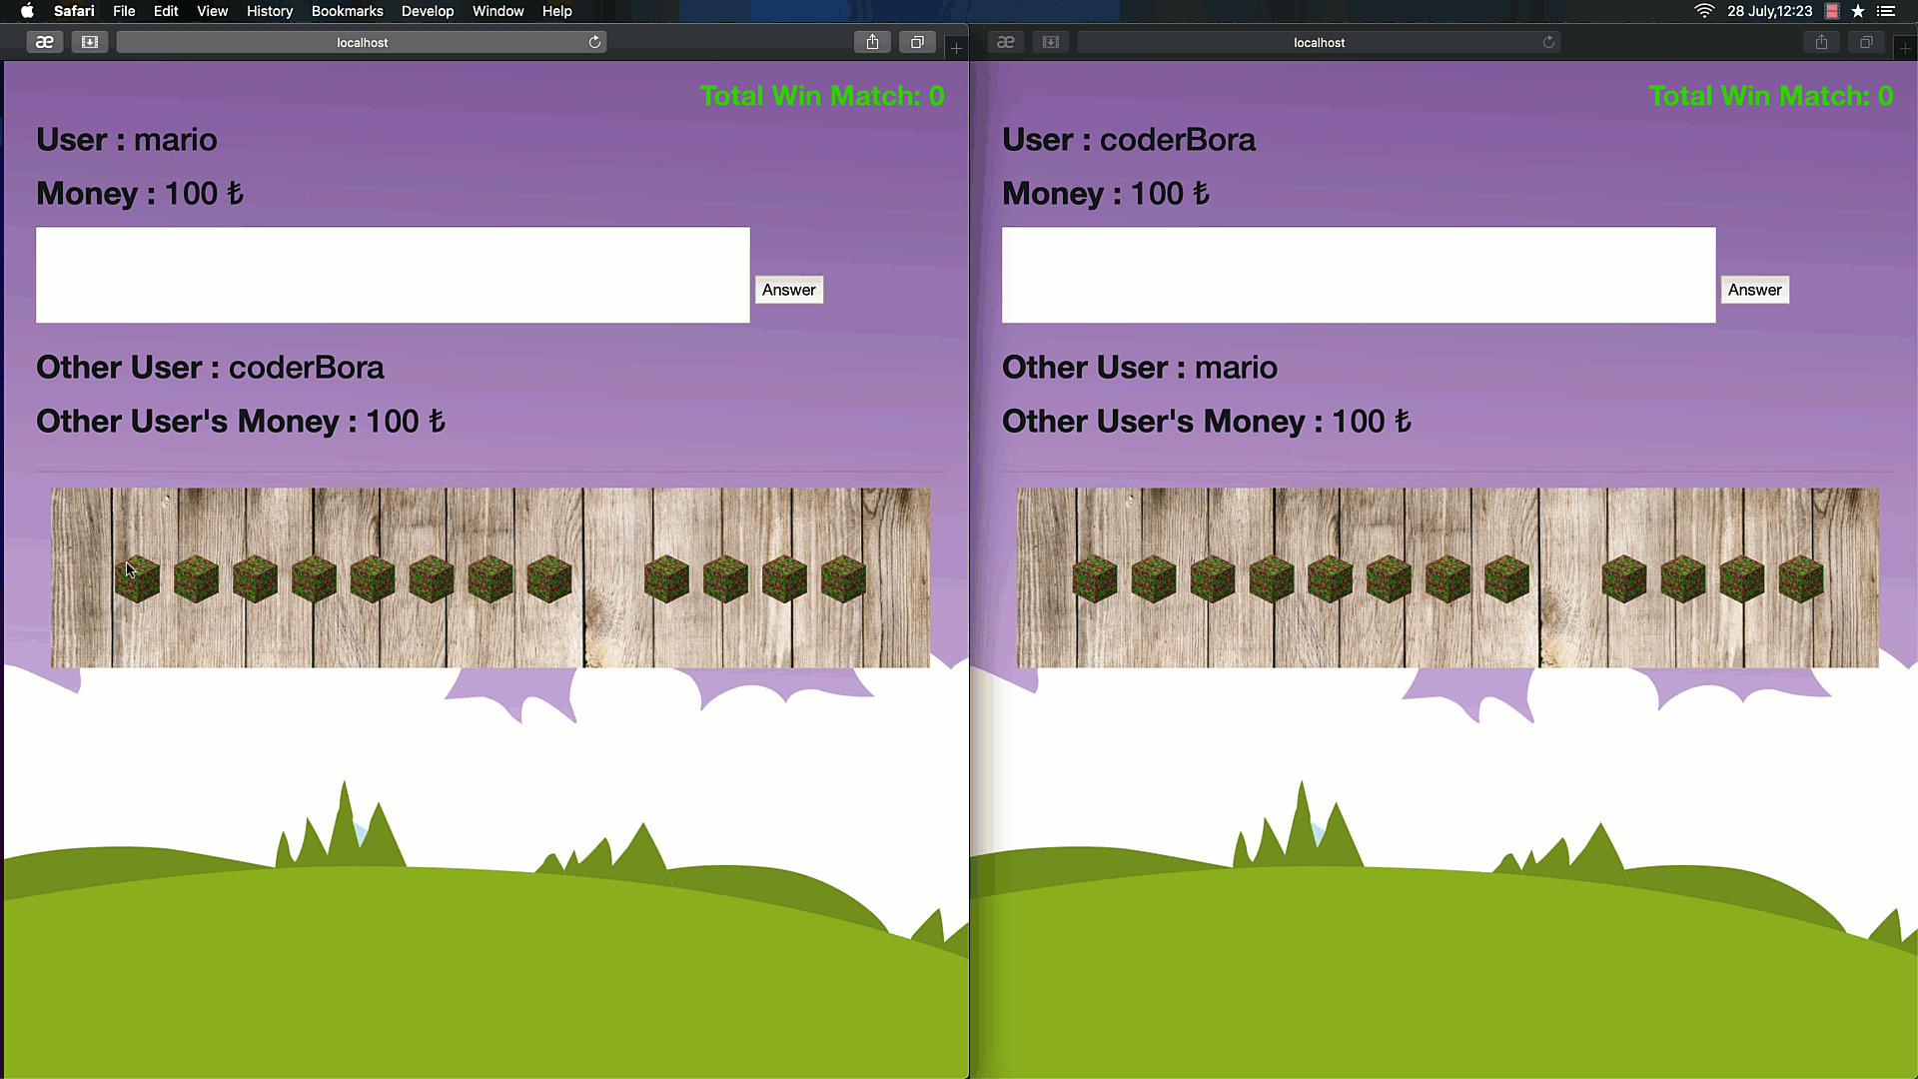Open the Develop menu
Image resolution: width=1918 pixels, height=1079 pixels.
click(428, 11)
